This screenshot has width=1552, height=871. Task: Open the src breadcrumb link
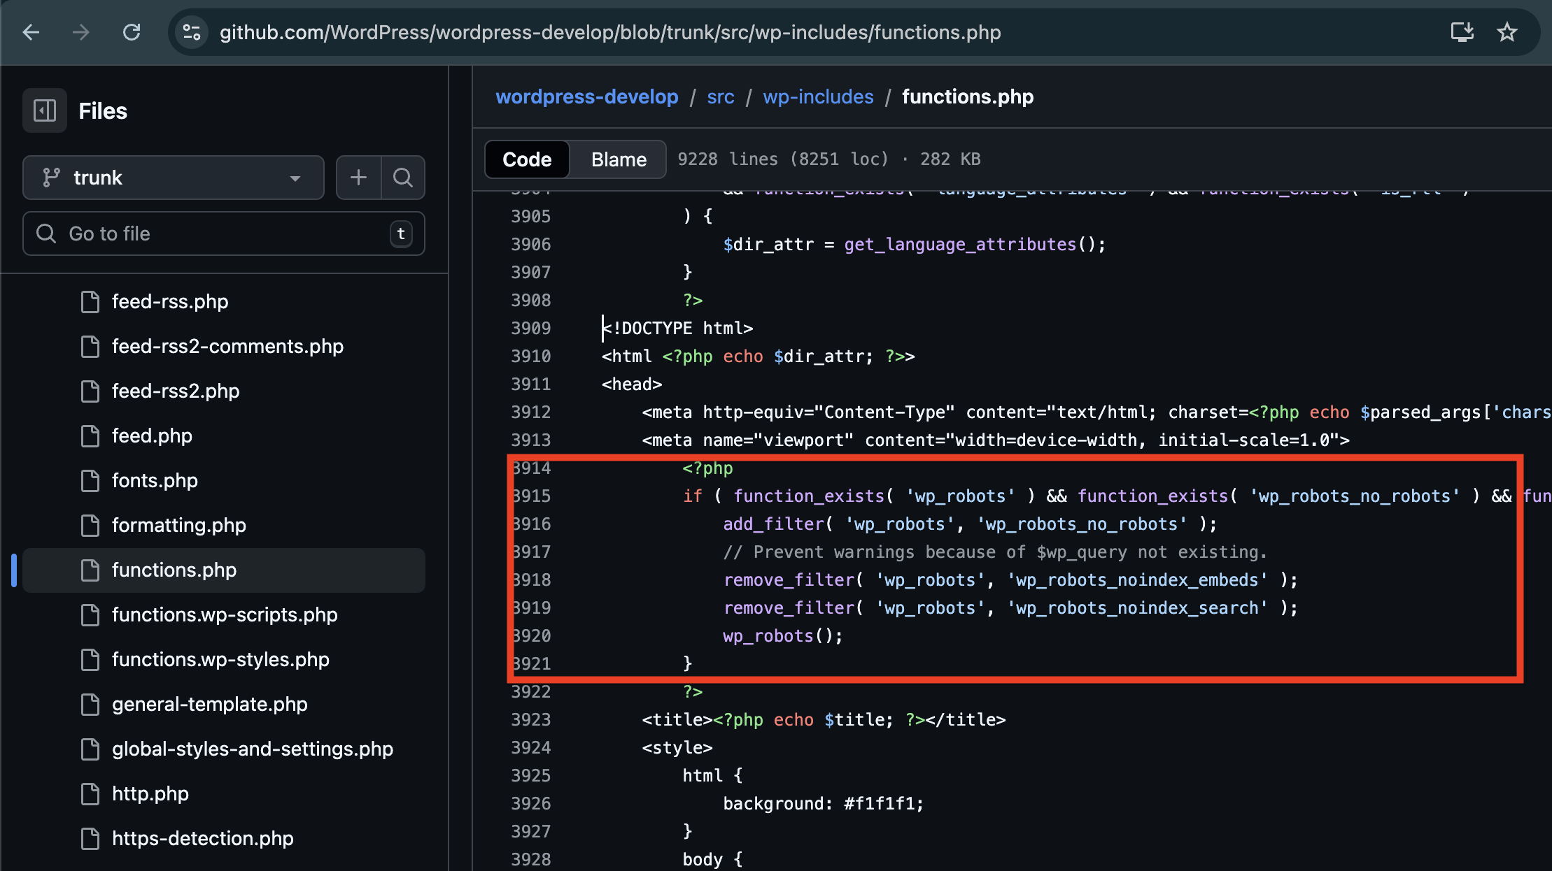(x=720, y=96)
